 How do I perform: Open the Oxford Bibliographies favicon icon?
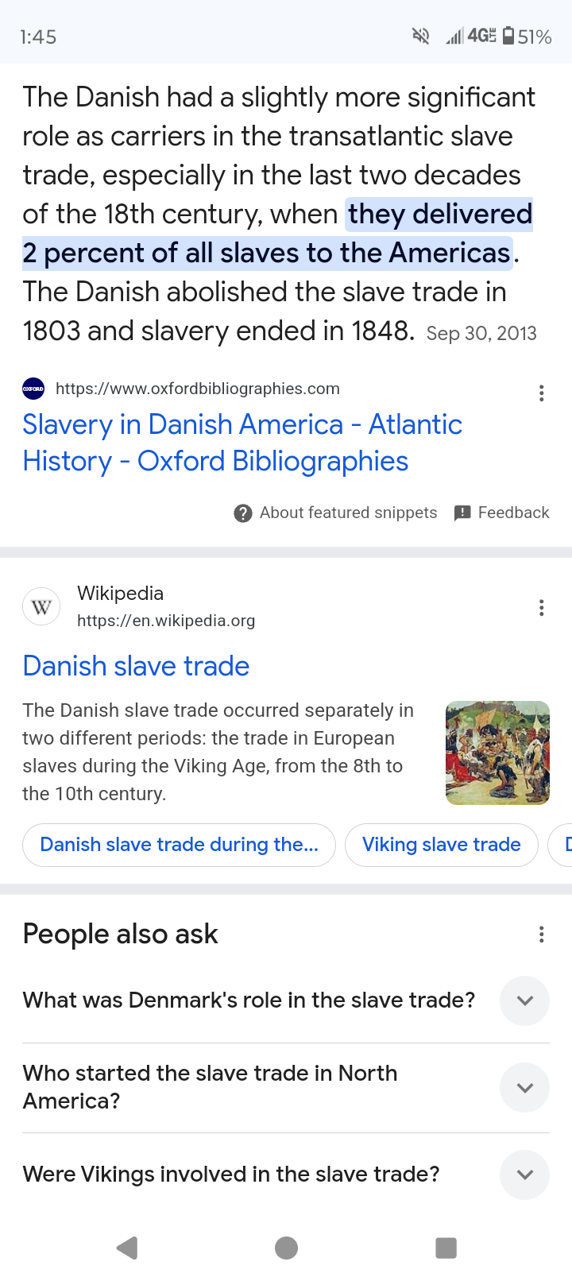click(33, 389)
